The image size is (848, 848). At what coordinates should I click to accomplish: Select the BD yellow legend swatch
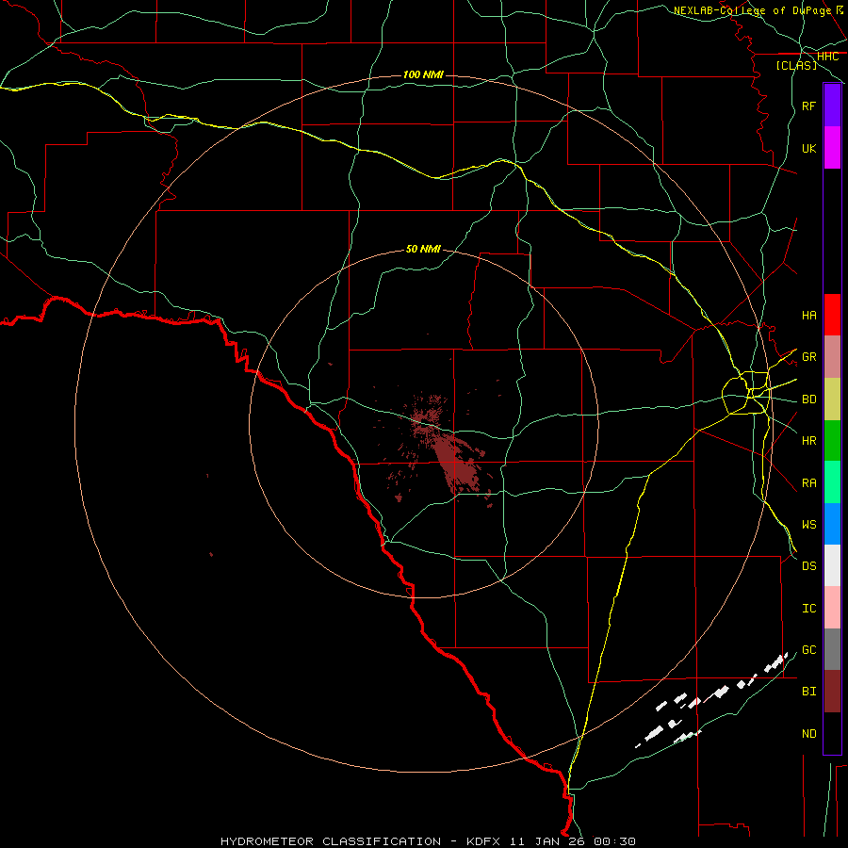pyautogui.click(x=832, y=399)
